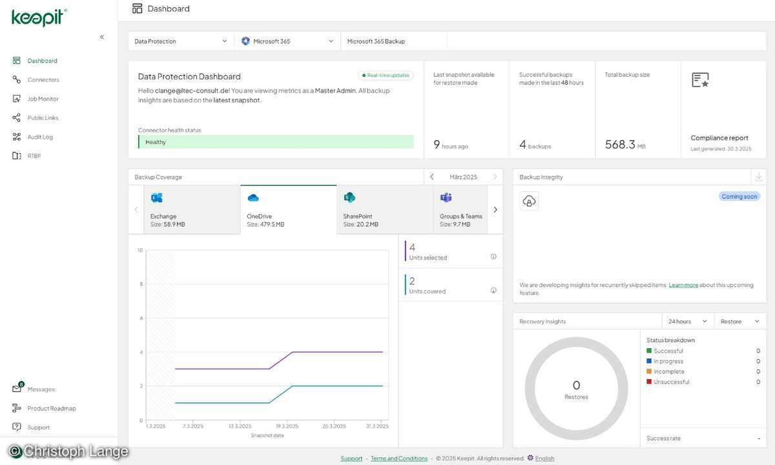Open Support in the sidebar

coord(38,428)
